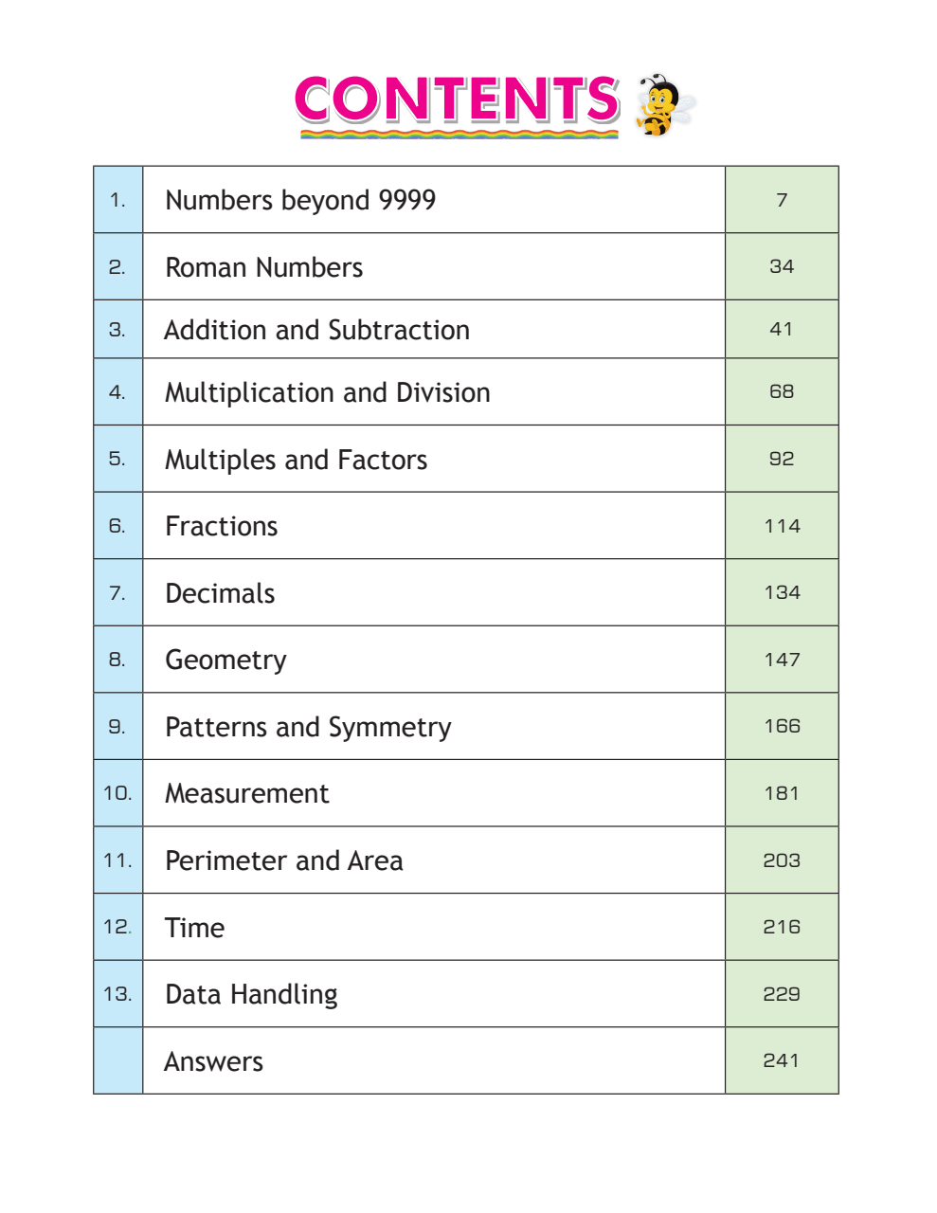This screenshot has width=937, height=1213.
Task: Go to Patterns and Symmetry
Action: pyautogui.click(x=308, y=727)
